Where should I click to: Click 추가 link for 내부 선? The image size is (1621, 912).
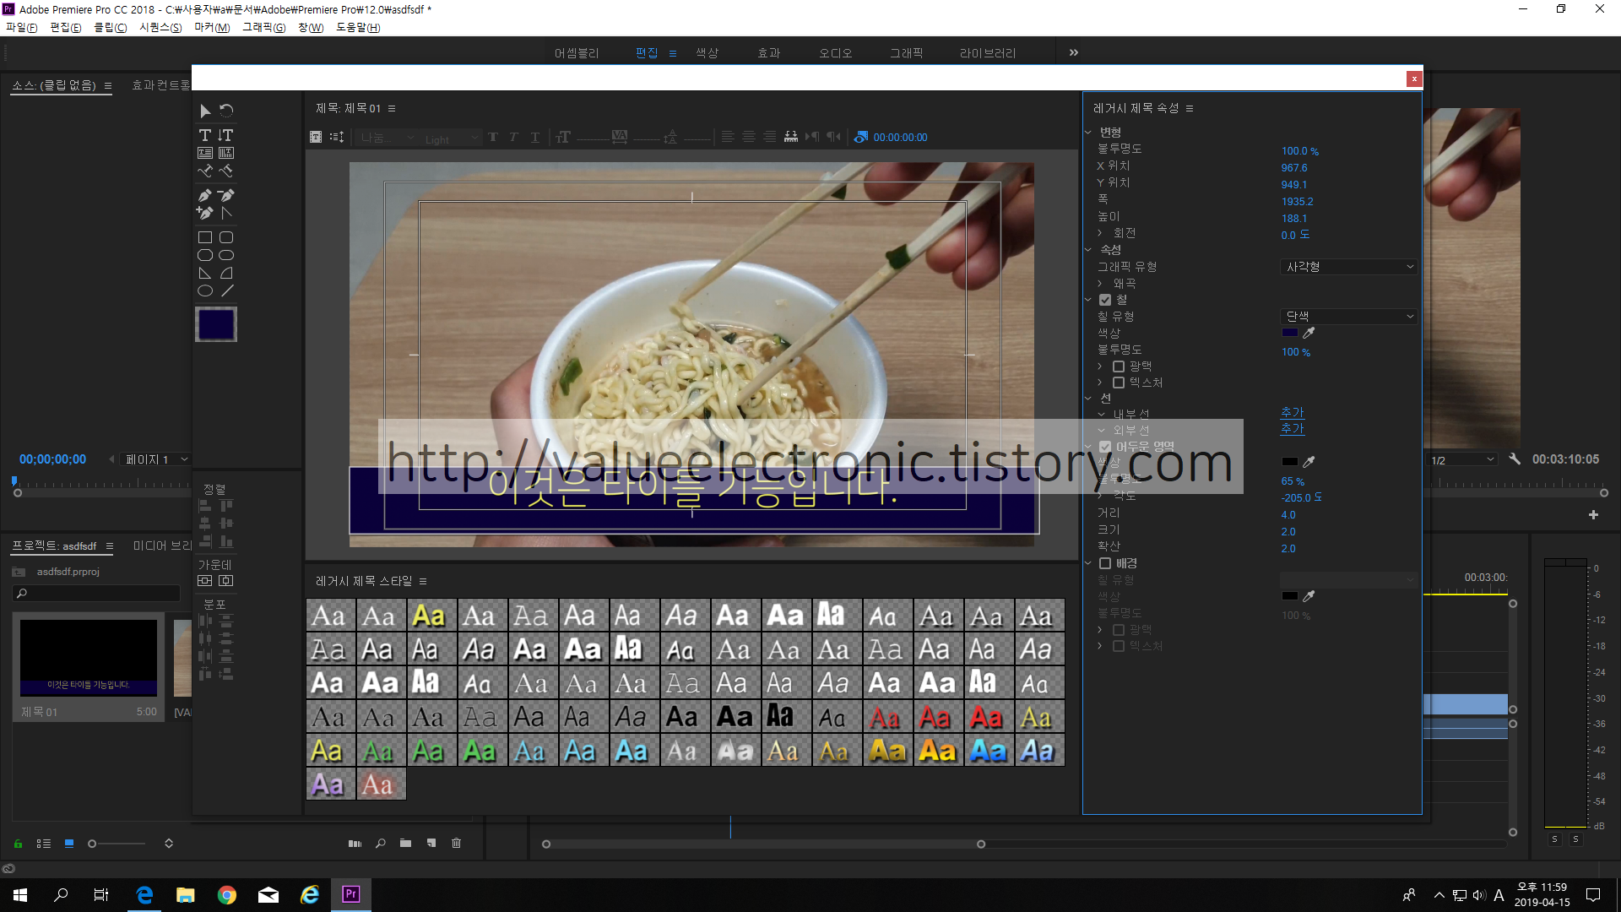(x=1292, y=412)
